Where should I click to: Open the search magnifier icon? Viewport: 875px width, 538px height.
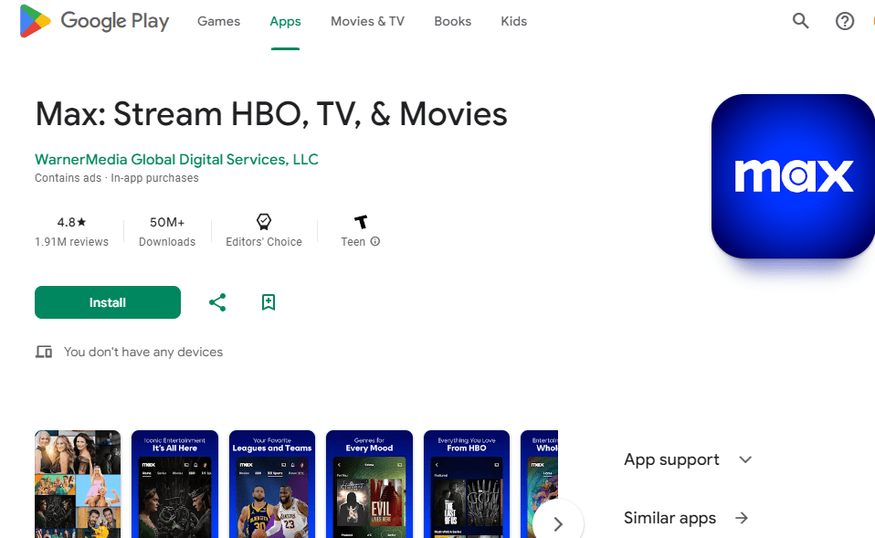[801, 21]
